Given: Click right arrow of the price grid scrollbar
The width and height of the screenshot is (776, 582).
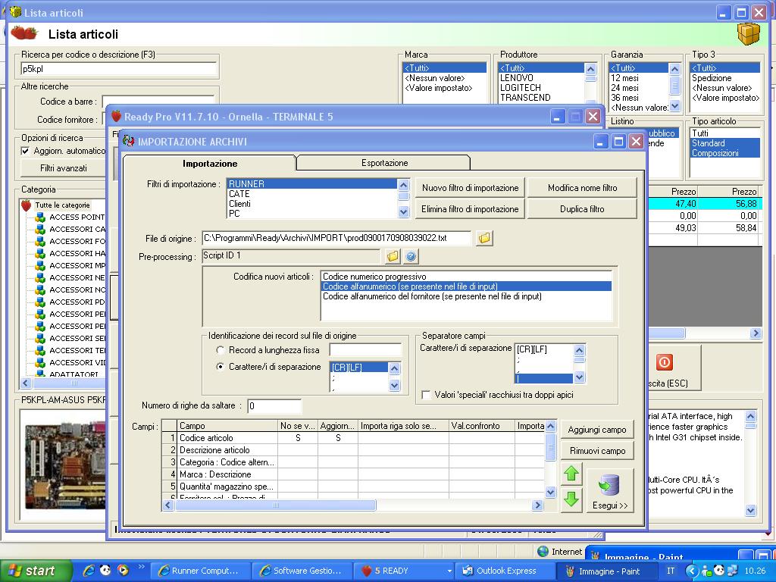Looking at the screenshot, I should [756, 333].
